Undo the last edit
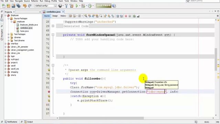 (25, 6)
